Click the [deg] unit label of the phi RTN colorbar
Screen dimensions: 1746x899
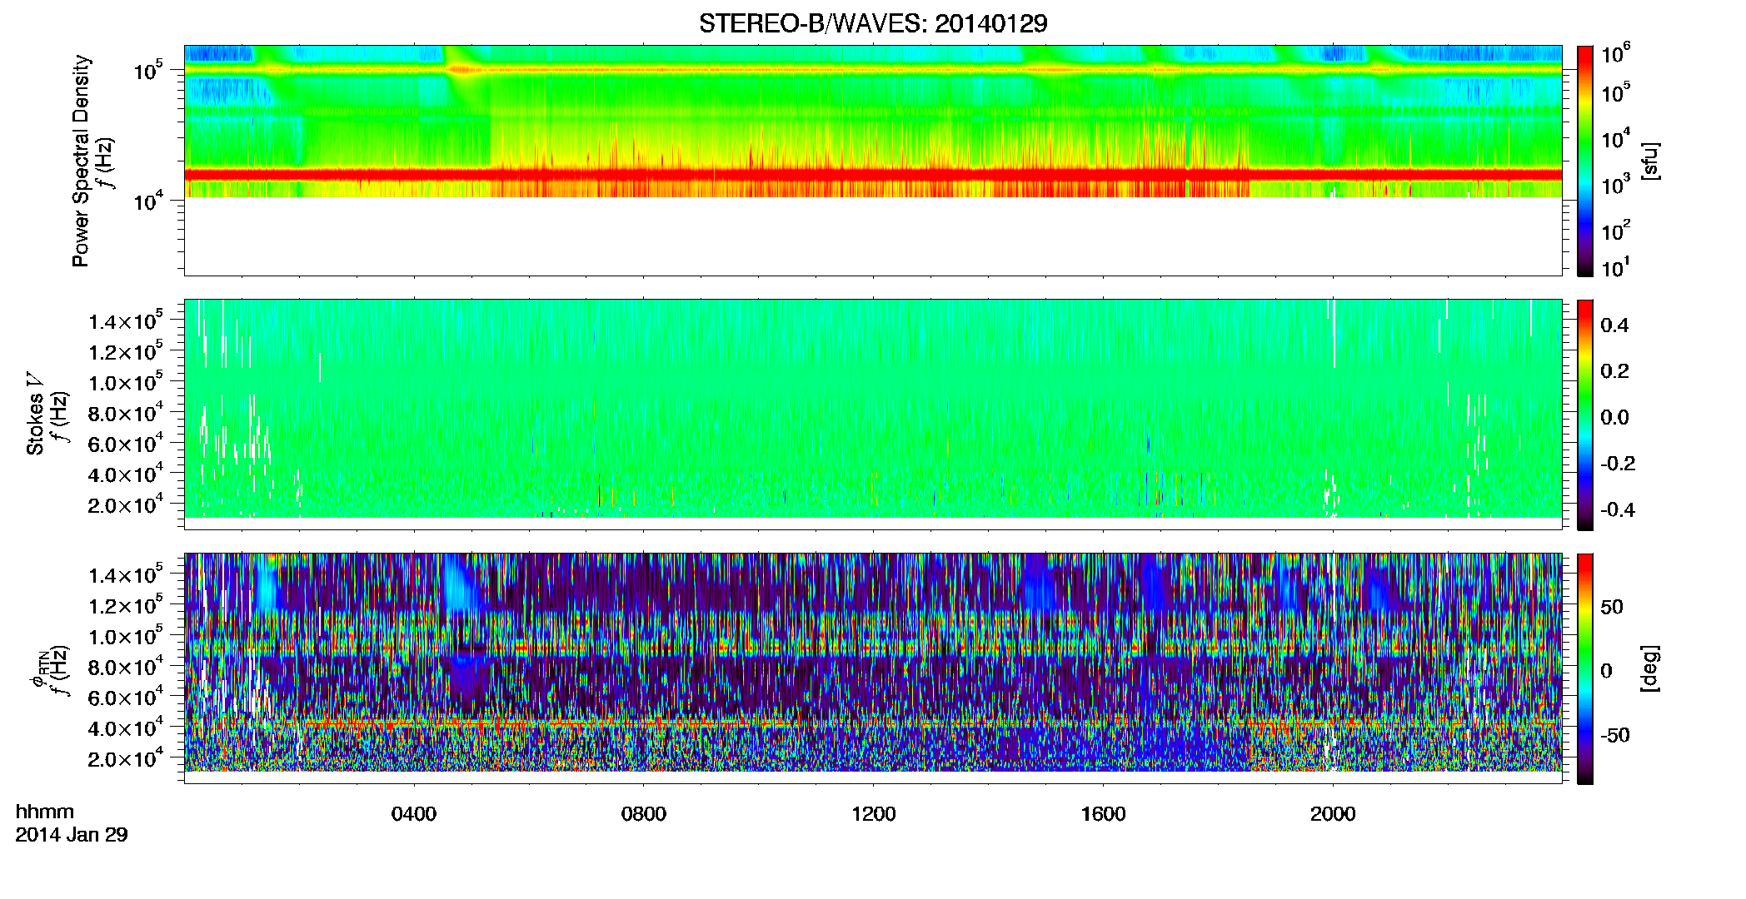[1650, 668]
